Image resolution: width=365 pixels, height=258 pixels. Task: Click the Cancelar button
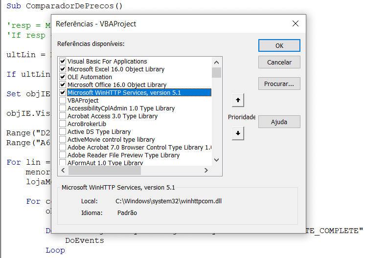[279, 62]
